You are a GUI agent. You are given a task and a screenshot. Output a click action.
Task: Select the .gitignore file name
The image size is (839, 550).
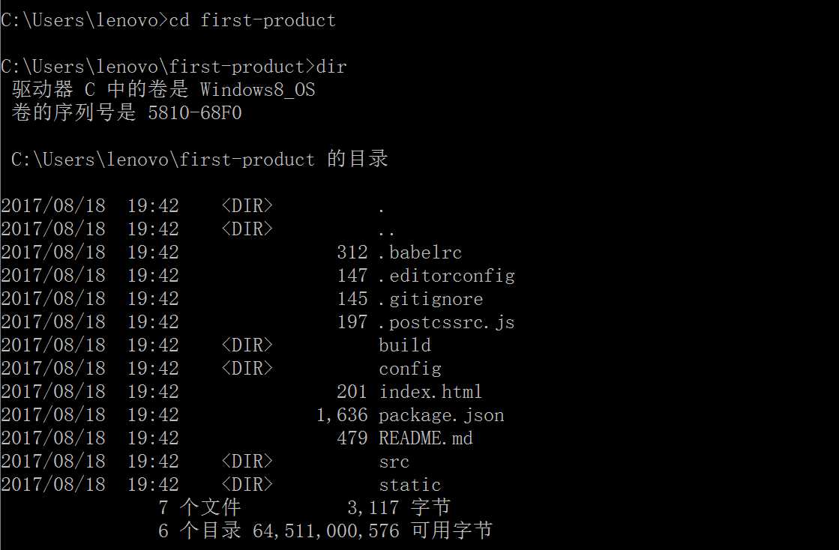[x=430, y=299]
